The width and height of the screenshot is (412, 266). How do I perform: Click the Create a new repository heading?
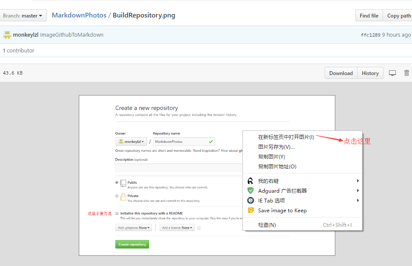(x=147, y=108)
